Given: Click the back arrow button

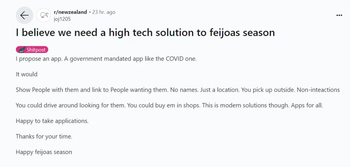Looking at the screenshot, I should click(x=24, y=15).
